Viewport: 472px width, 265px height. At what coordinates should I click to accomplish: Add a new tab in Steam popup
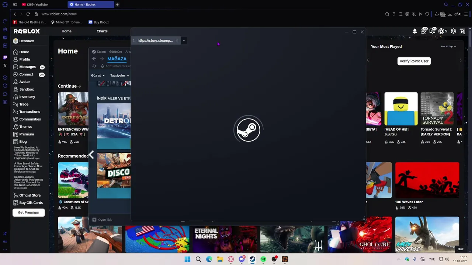[x=184, y=40]
